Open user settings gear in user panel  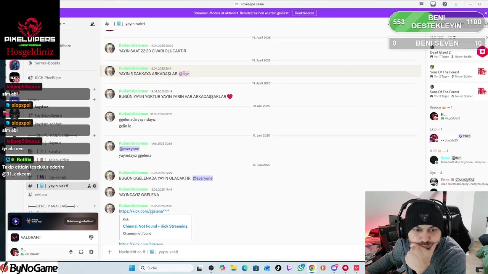(x=91, y=252)
